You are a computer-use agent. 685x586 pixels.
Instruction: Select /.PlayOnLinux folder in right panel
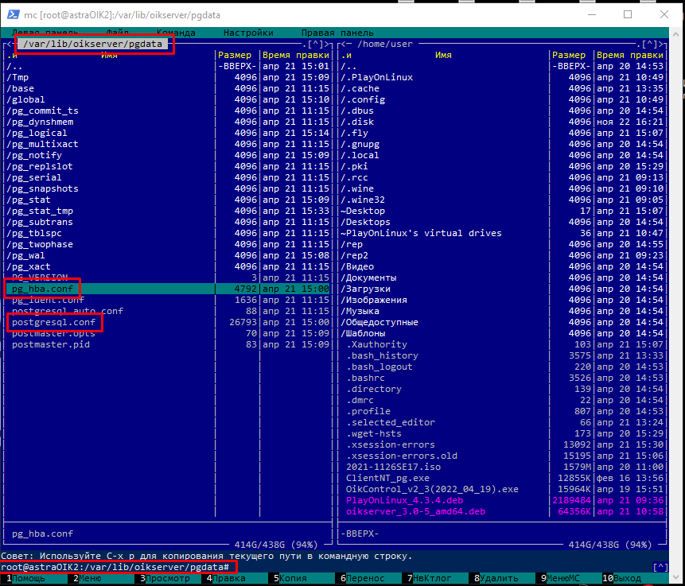pyautogui.click(x=376, y=77)
